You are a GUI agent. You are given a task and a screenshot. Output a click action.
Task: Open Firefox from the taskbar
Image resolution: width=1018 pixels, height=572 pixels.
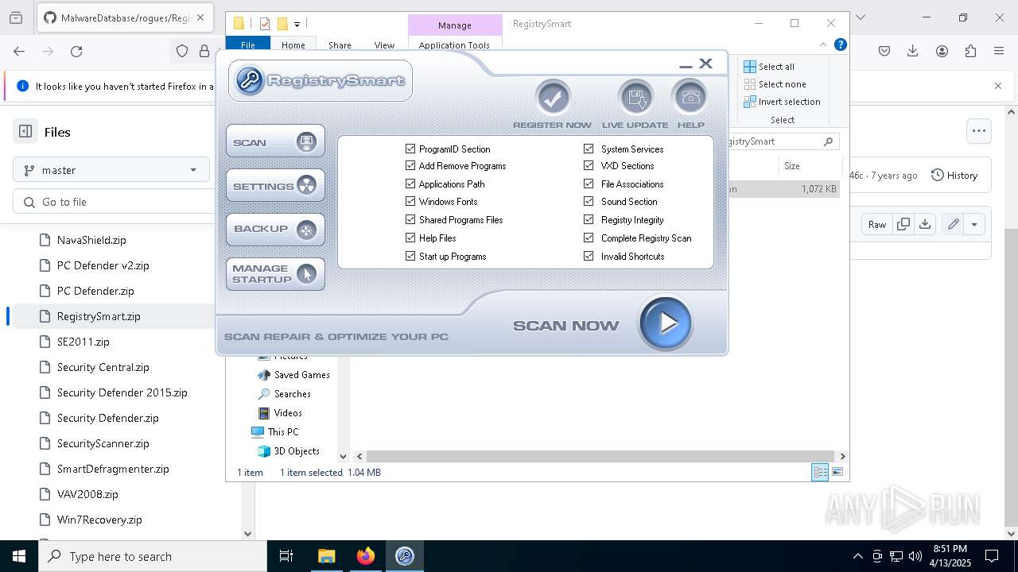[366, 556]
